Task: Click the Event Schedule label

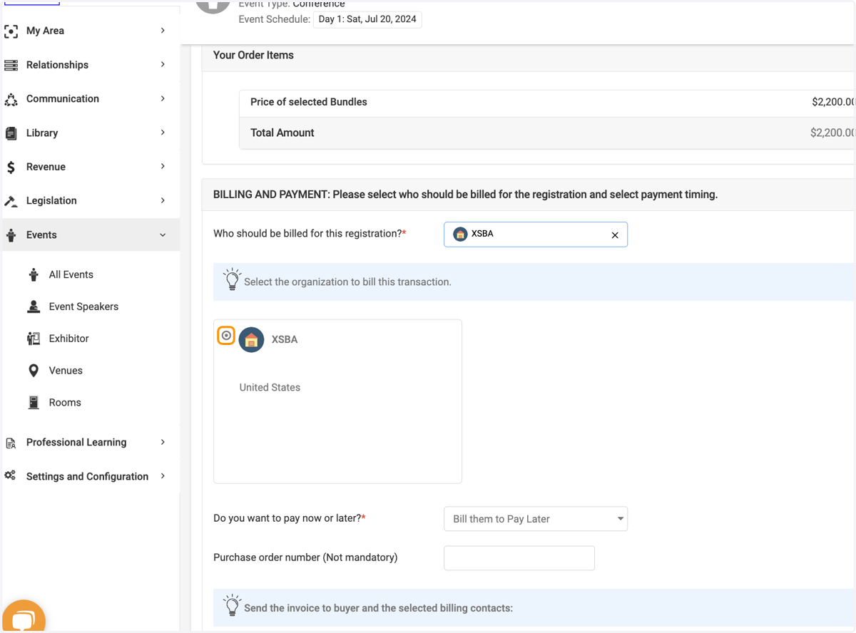Action: point(274,19)
